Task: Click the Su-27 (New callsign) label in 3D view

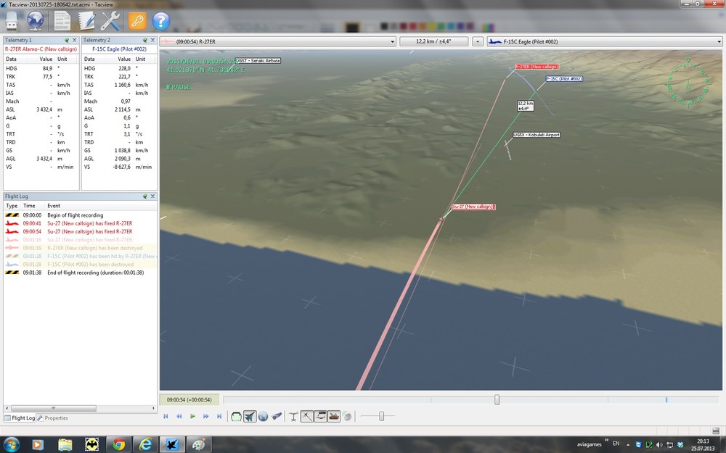Action: pyautogui.click(x=473, y=207)
